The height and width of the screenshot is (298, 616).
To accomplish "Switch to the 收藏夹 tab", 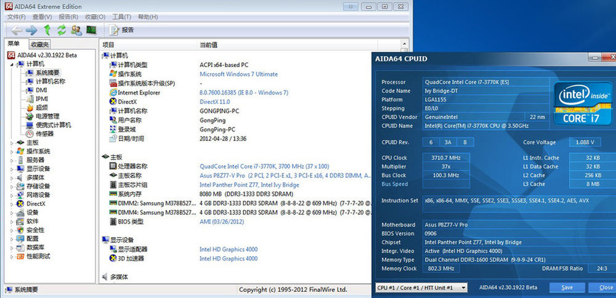I will click(x=40, y=45).
